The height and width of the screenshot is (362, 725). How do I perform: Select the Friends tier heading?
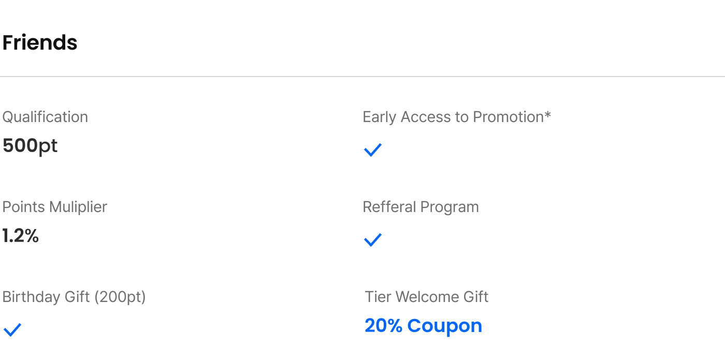tap(40, 42)
